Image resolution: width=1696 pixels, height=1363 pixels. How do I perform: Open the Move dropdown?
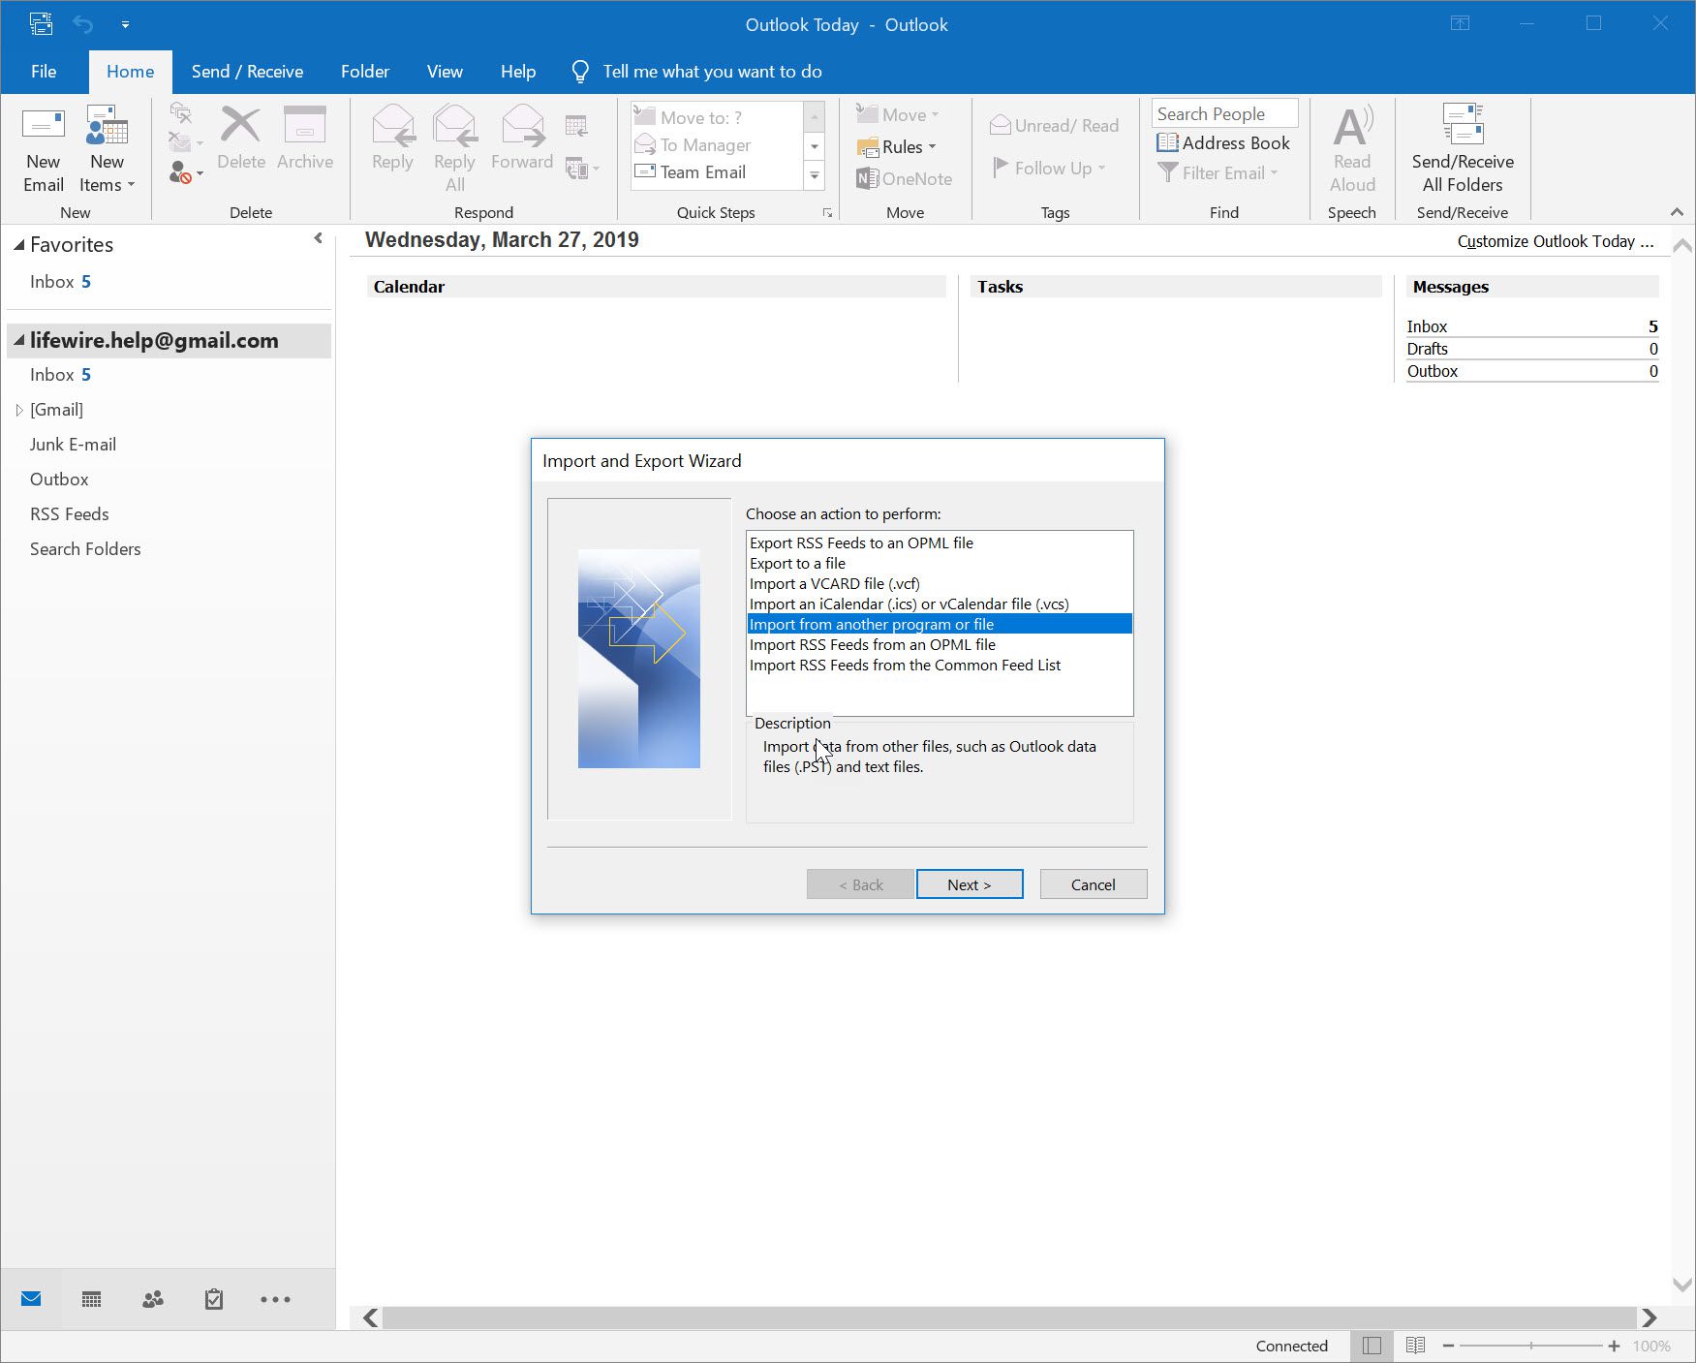[898, 115]
